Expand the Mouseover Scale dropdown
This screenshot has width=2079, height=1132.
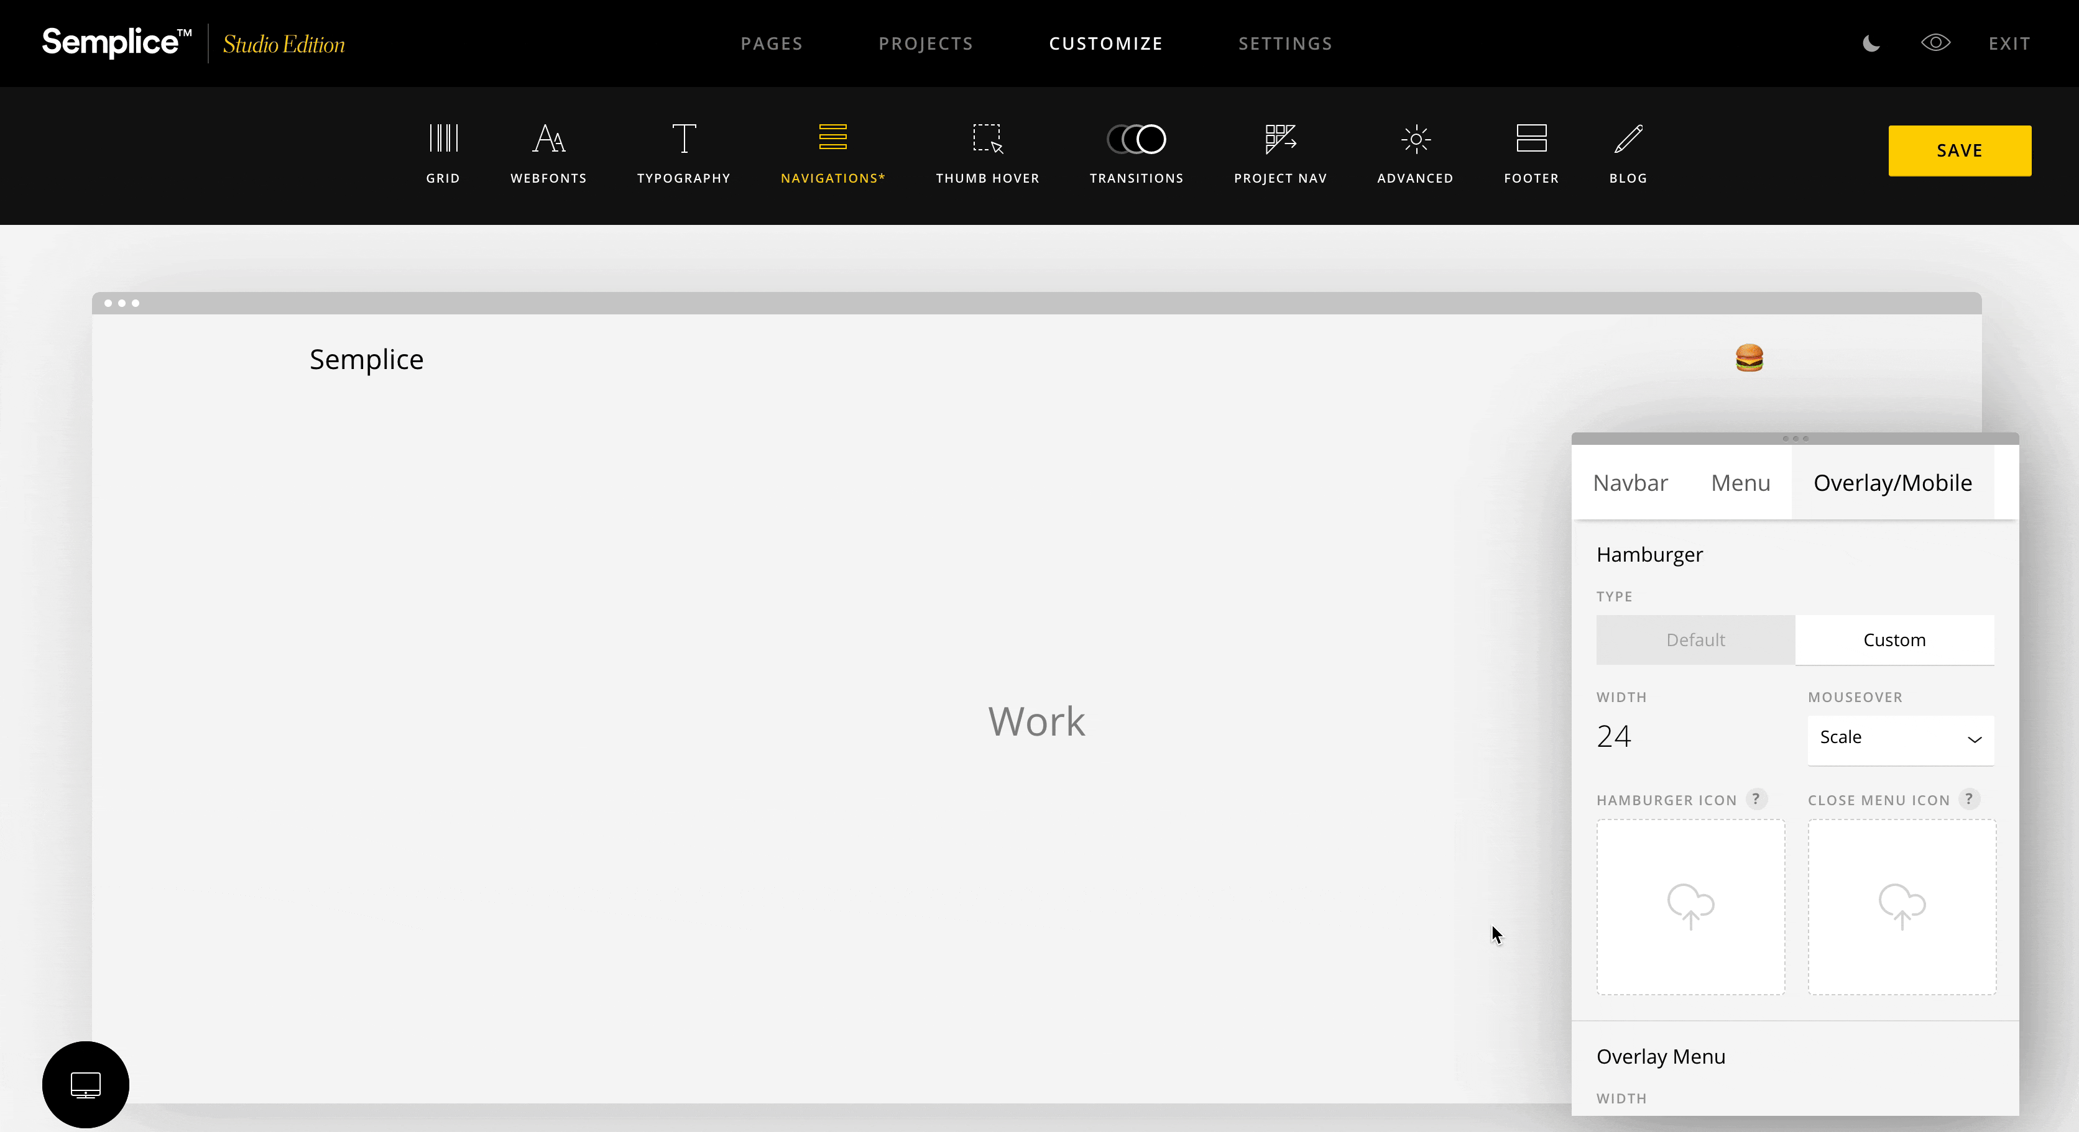point(1900,739)
